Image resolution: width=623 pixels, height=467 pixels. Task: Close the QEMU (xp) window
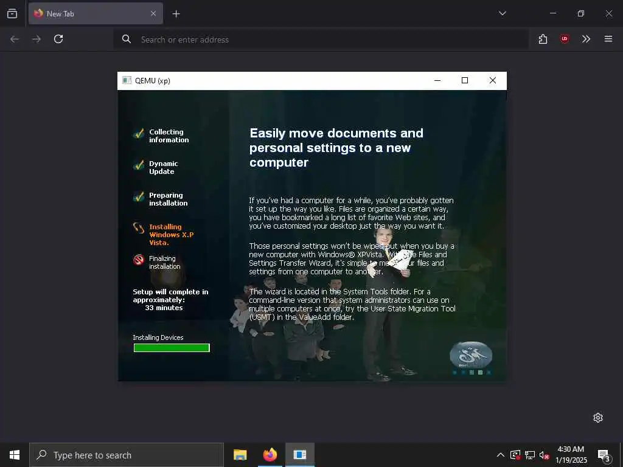point(493,81)
